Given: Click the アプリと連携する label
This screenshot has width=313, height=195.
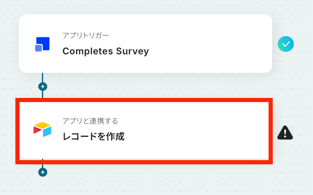Looking at the screenshot, I should [x=90, y=121].
